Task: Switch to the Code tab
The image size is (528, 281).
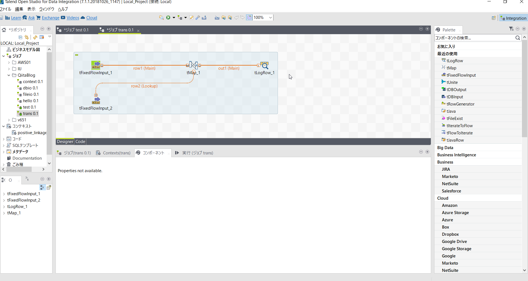Action: point(80,142)
